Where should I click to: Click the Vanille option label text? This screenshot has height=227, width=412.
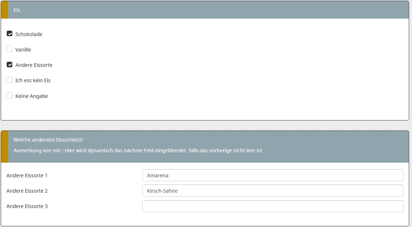pos(23,50)
